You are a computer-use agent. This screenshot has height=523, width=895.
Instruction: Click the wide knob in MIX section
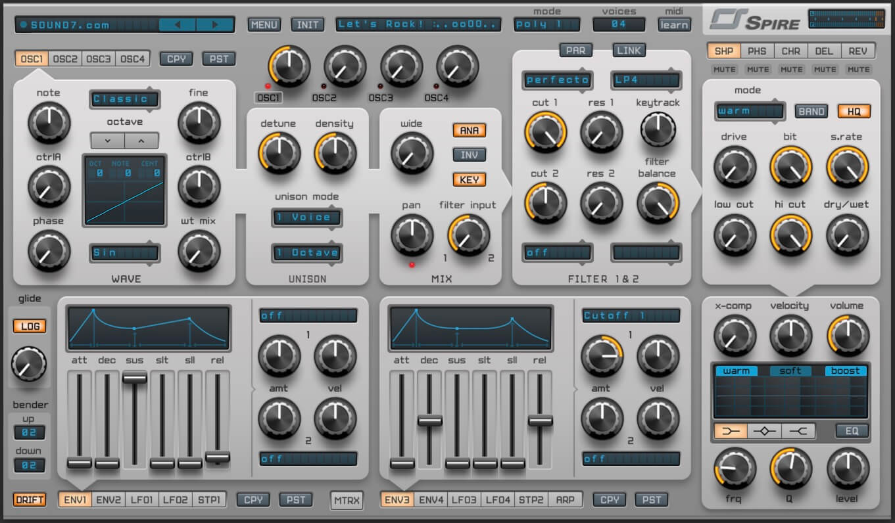(412, 153)
